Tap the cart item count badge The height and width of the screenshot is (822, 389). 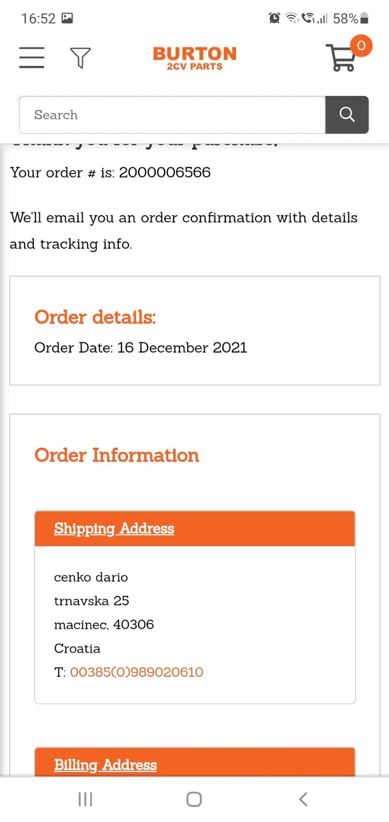[361, 45]
